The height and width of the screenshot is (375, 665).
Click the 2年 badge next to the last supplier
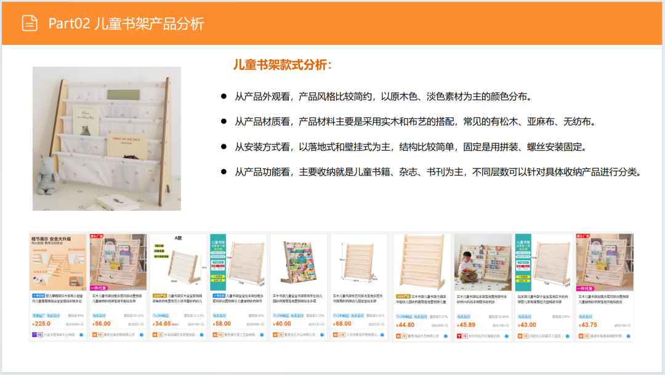tap(586, 336)
